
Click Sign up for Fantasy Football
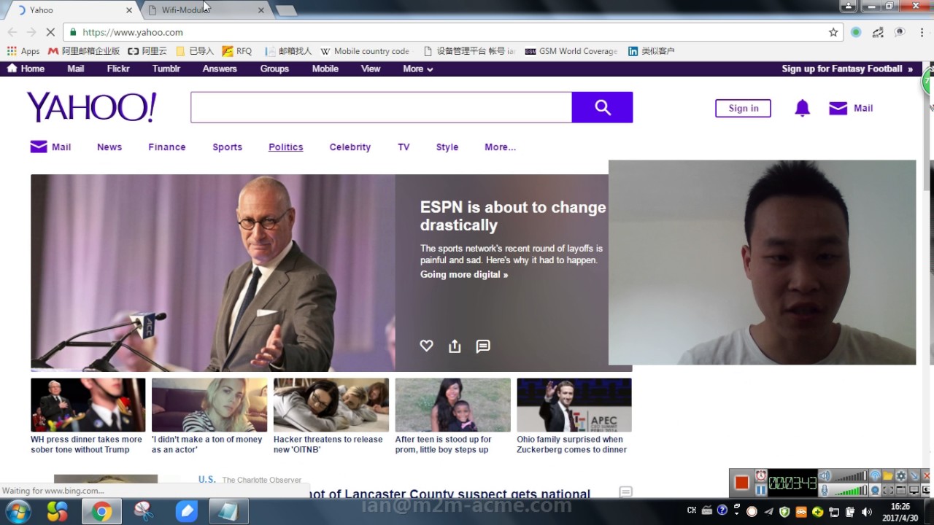pos(847,69)
